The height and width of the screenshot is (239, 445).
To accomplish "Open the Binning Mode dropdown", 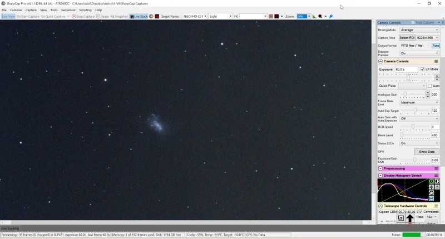I will (419, 30).
